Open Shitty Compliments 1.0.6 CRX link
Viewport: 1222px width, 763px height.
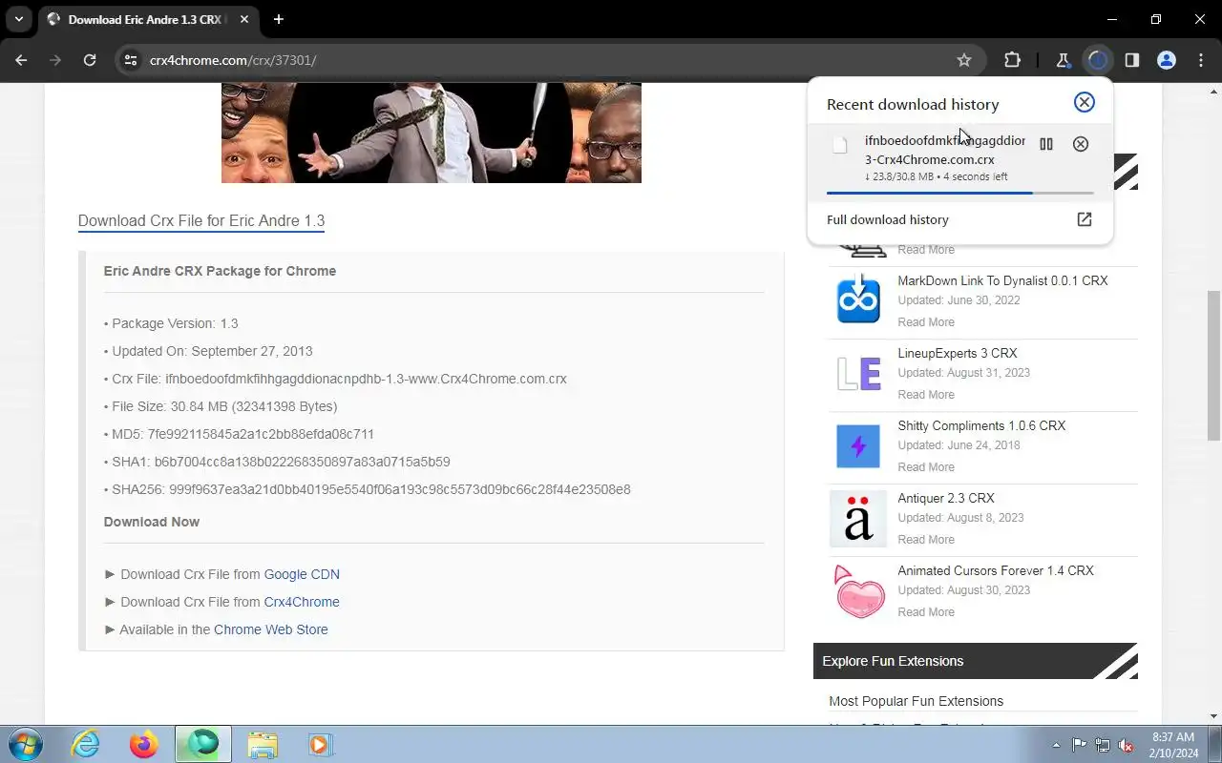click(981, 425)
